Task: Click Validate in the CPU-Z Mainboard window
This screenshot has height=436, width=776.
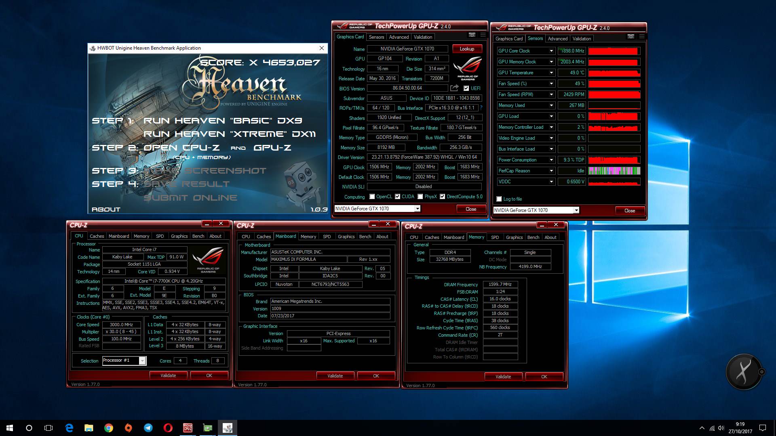Action: pyautogui.click(x=335, y=376)
